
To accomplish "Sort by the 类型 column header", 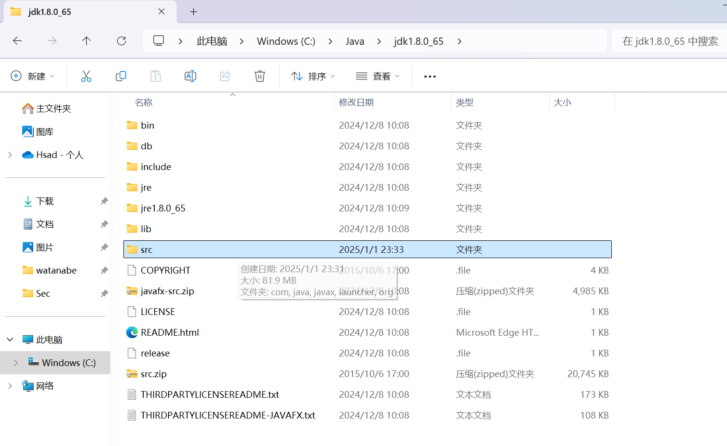I will point(465,102).
